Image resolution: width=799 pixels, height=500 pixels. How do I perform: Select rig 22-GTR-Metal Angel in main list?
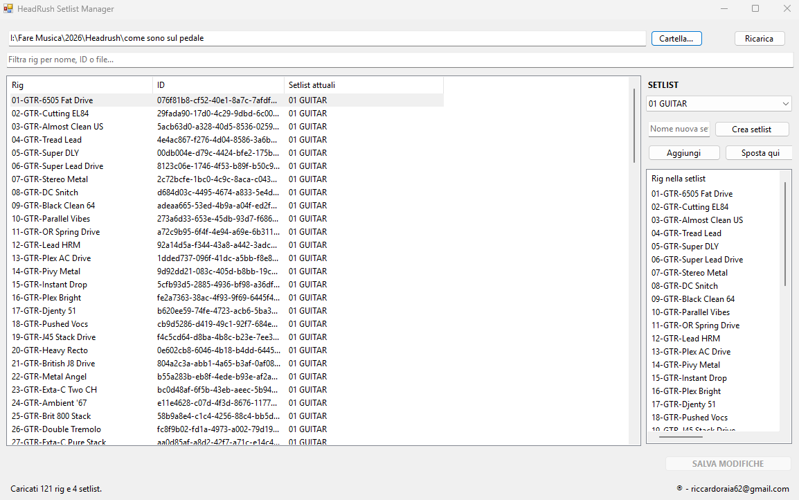(49, 377)
